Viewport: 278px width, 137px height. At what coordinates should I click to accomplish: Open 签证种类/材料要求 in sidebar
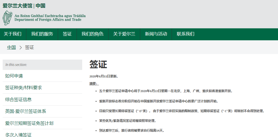click(x=23, y=88)
